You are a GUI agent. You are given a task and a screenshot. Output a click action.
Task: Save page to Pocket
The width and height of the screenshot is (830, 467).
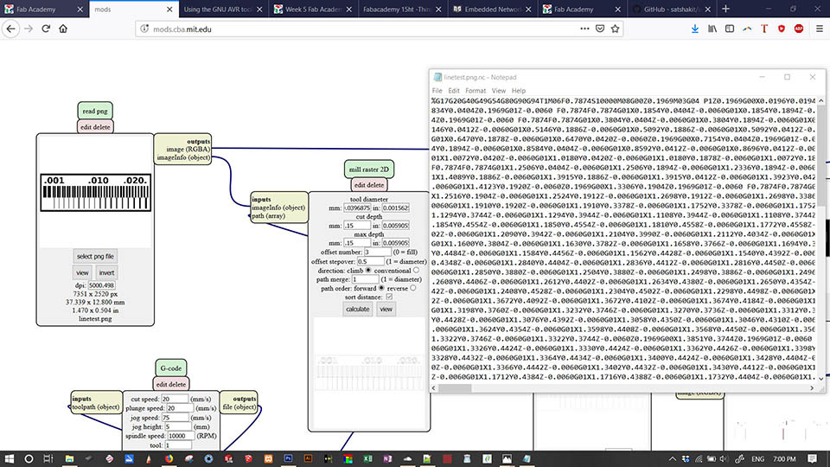(600, 29)
